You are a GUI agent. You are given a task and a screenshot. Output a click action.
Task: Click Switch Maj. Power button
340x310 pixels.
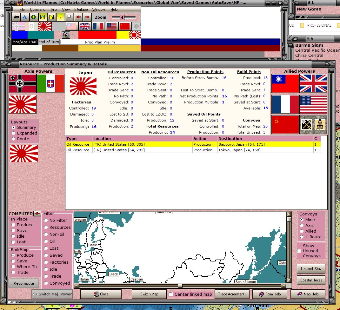52,294
